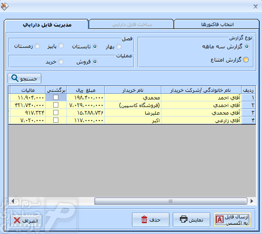Viewport: 262px width, 234px height.
Task: Click the انصراف cancel button label
Action: (x=30, y=221)
